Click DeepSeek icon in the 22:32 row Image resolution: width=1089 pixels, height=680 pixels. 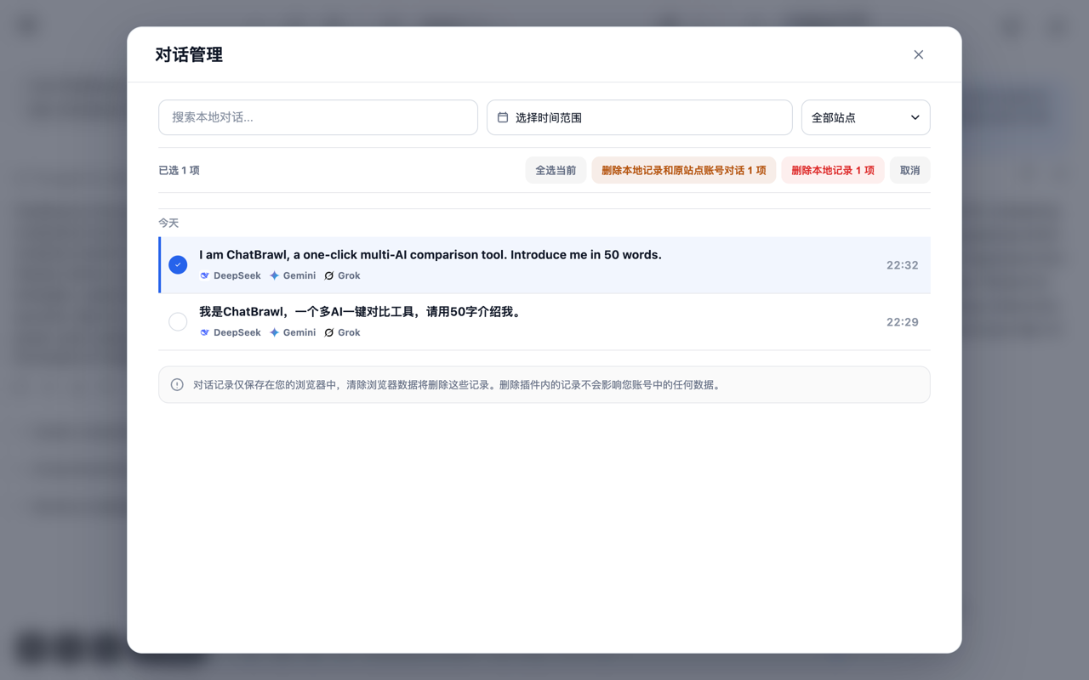click(x=204, y=275)
